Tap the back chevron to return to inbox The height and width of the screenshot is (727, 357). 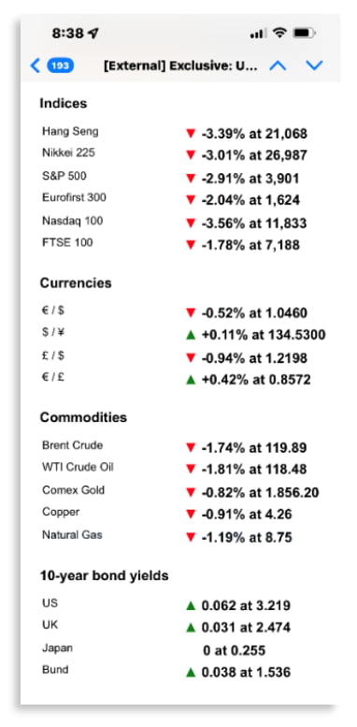(36, 65)
